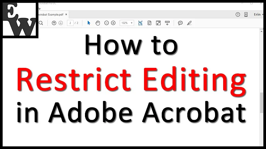Go to previous page arrow
Screen dimensions: 266x149
tap(54, 23)
